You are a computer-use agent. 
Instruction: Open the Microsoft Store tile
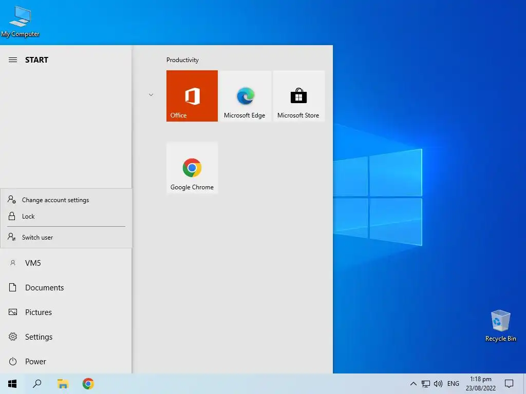coord(298,96)
